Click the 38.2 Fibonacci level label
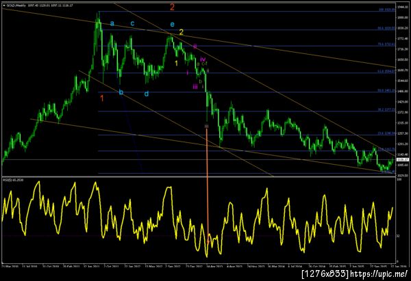The image size is (411, 281). (x=386, y=110)
